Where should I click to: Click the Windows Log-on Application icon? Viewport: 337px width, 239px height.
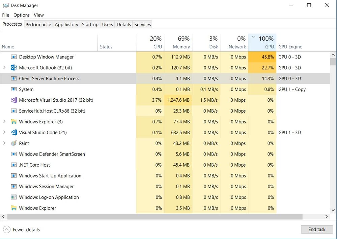[14, 197]
